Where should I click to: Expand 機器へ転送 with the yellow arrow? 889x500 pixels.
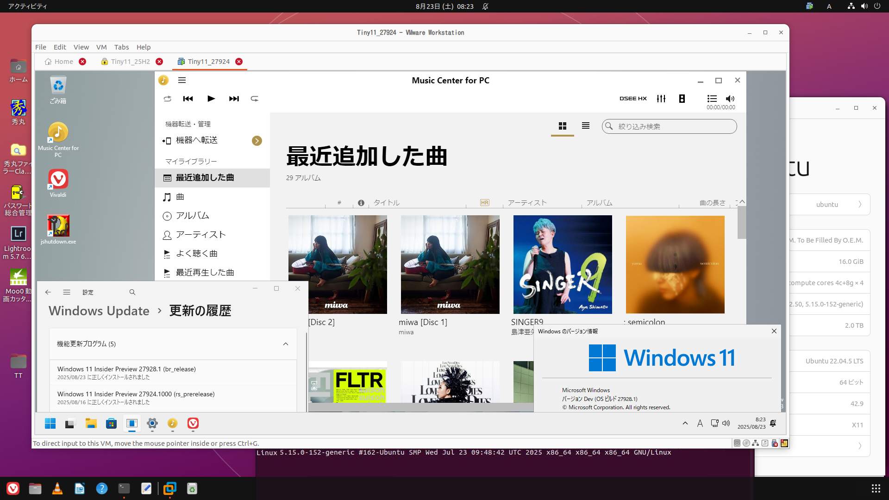257,141
